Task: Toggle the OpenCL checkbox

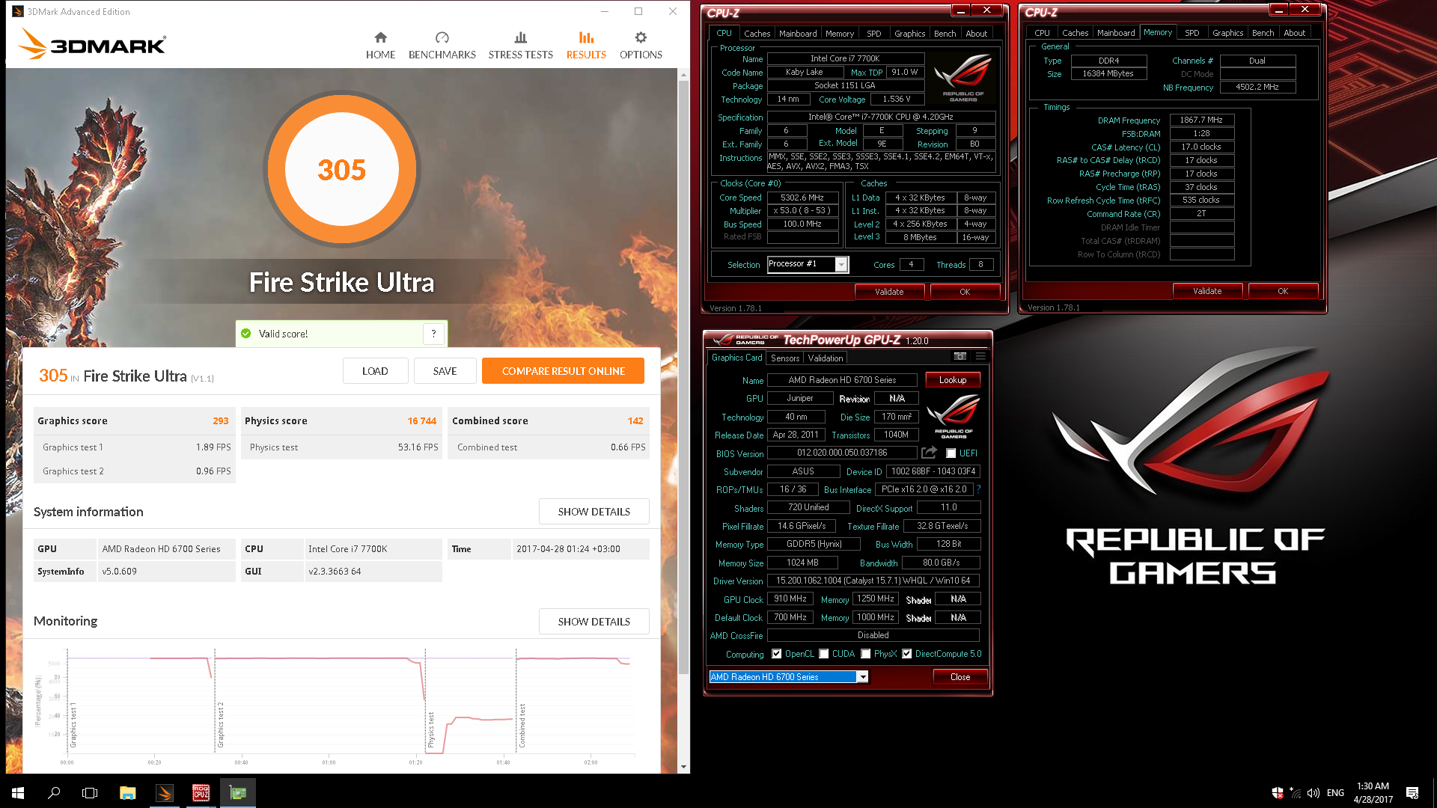Action: click(x=776, y=654)
